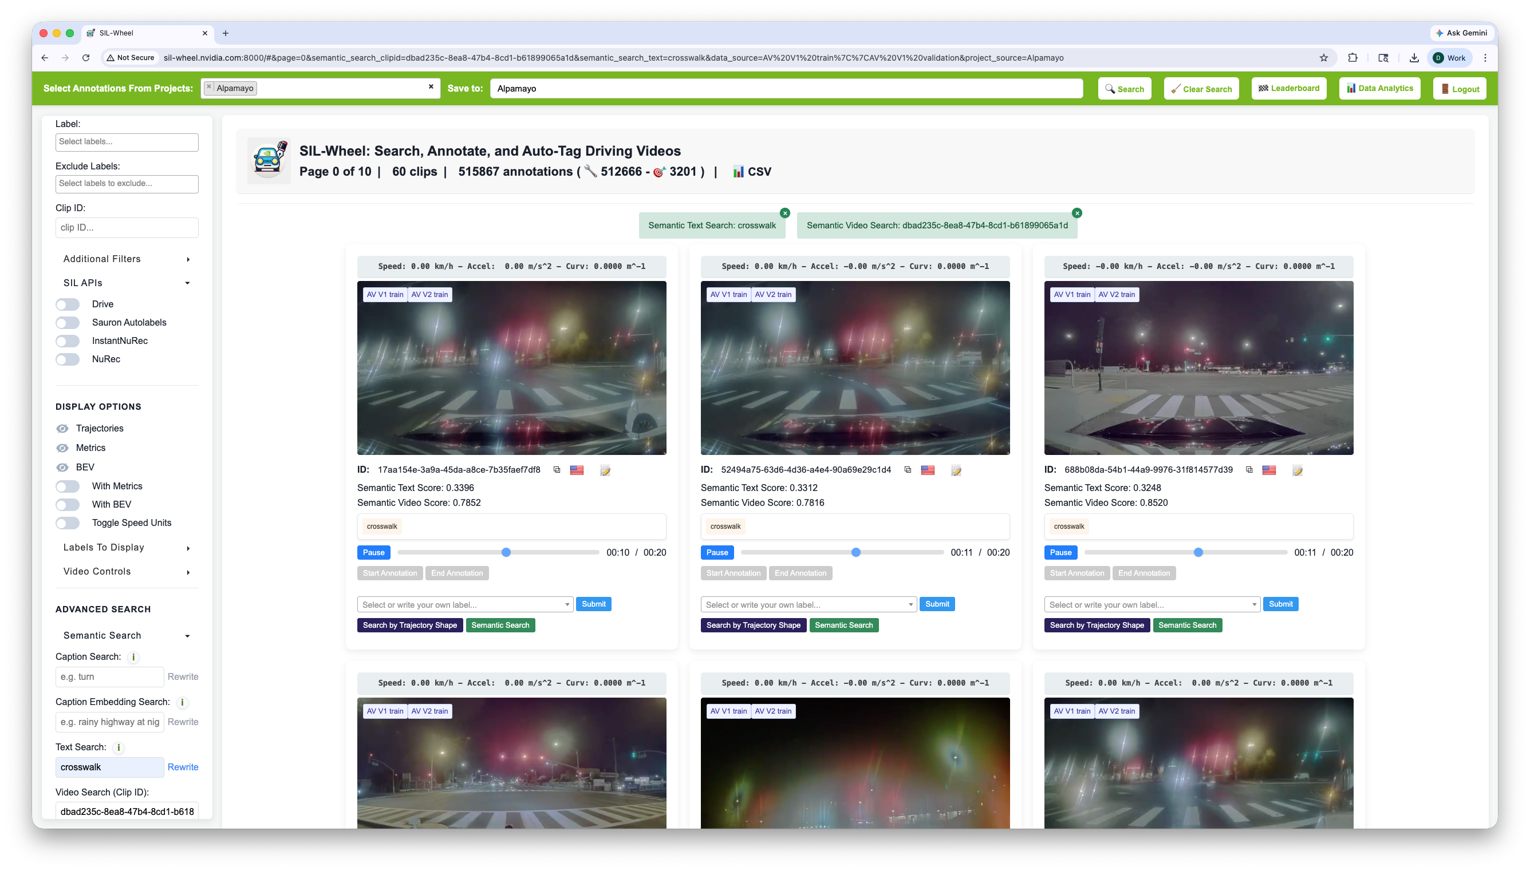Open Data Analytics page
The width and height of the screenshot is (1530, 871).
[1379, 89]
